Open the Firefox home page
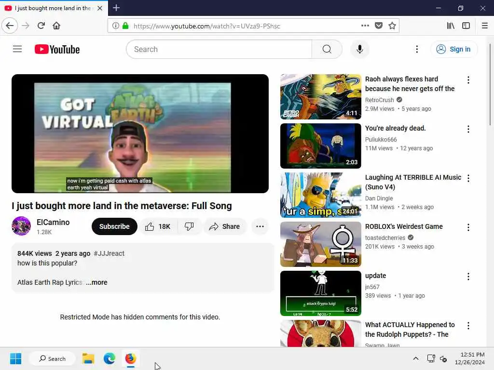Screen dimensions: 494x370 tap(56, 26)
